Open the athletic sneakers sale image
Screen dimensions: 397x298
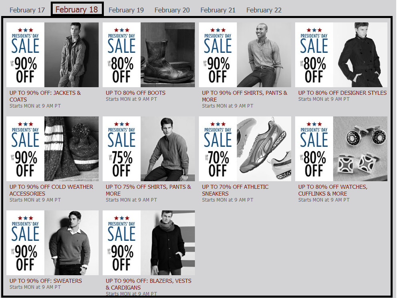tap(245, 149)
